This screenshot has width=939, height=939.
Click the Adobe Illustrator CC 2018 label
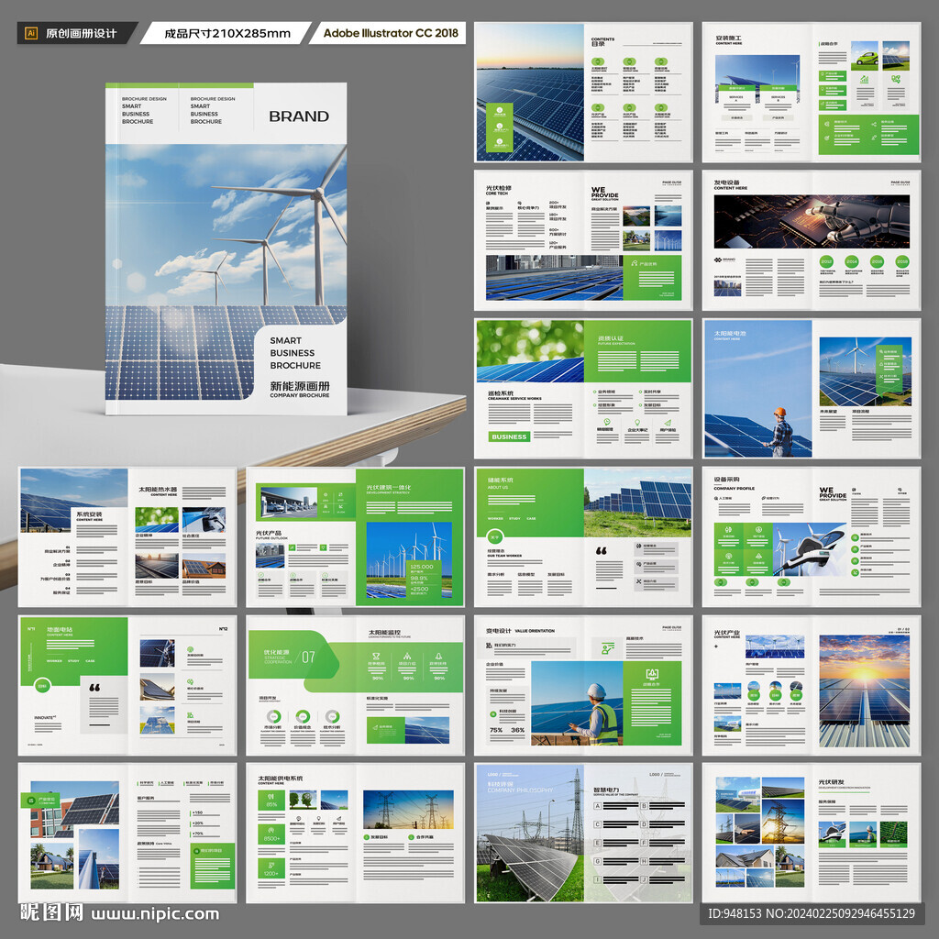pos(391,33)
